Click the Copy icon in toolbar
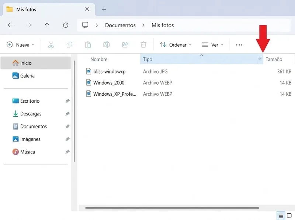The height and width of the screenshot is (220, 295). [69, 45]
